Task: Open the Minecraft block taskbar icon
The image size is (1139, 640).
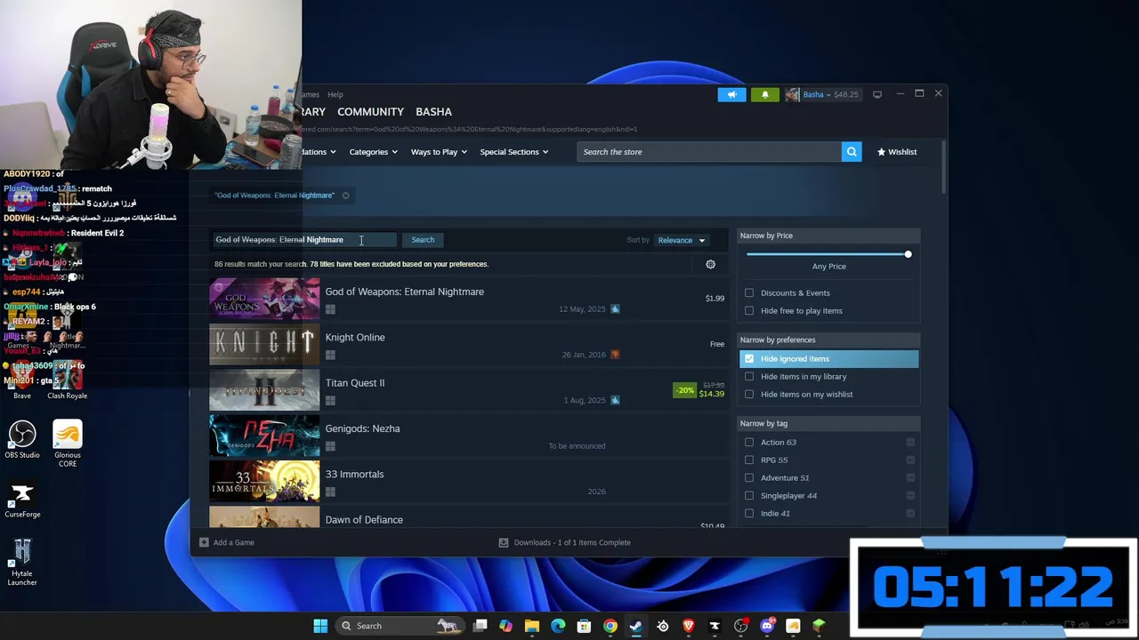Action: (819, 626)
